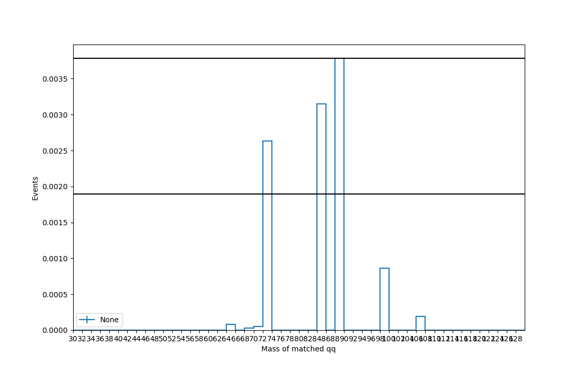The width and height of the screenshot is (583, 371).
Task: Select the 0.0035 y-axis tick label
Action: [x=55, y=79]
